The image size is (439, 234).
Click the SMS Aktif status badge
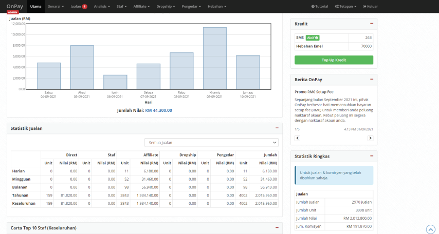click(313, 37)
